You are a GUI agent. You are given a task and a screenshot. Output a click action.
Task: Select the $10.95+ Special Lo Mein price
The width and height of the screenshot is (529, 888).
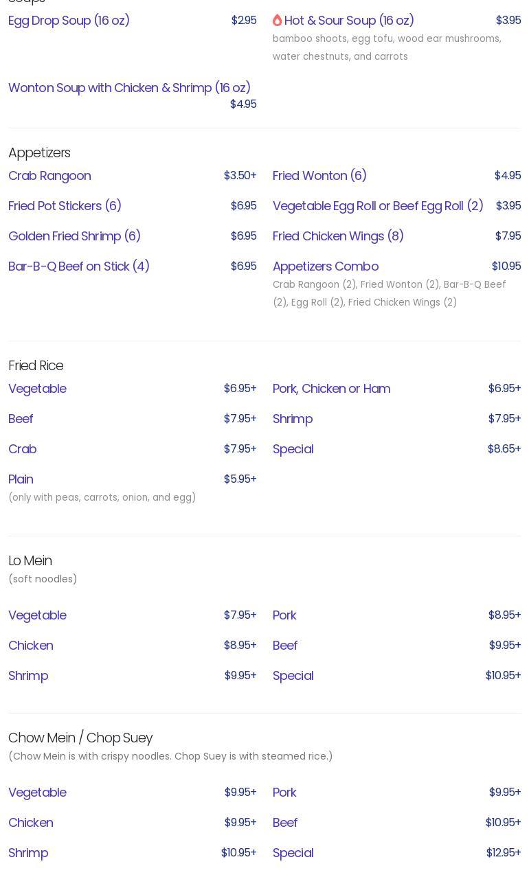503,676
